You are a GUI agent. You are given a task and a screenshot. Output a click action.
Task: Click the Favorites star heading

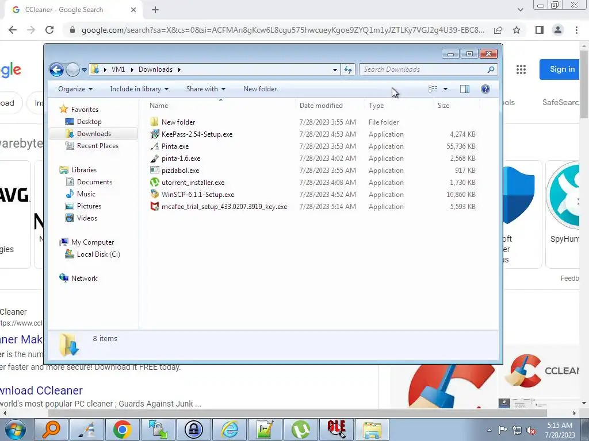pyautogui.click(x=79, y=109)
